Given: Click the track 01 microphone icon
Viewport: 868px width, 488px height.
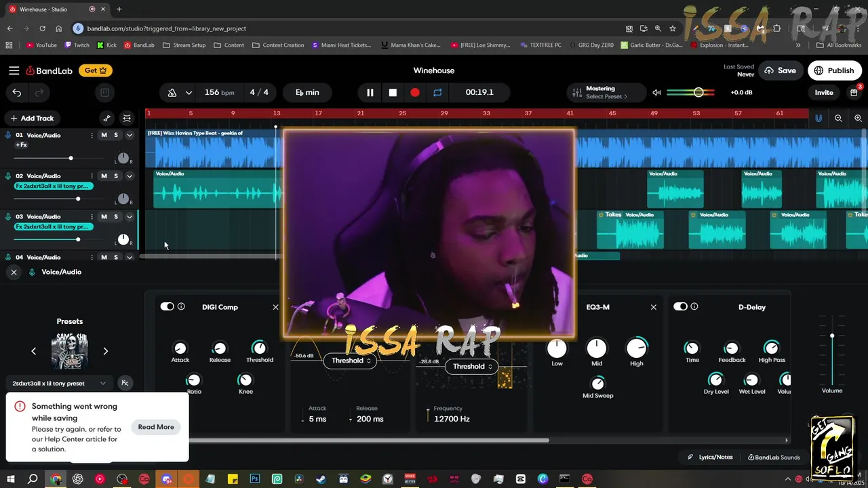Looking at the screenshot, I should tap(8, 136).
